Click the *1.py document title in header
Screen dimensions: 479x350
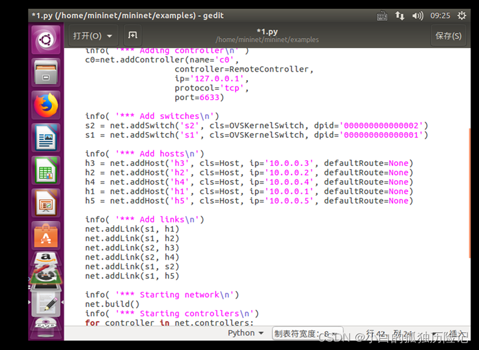(267, 31)
